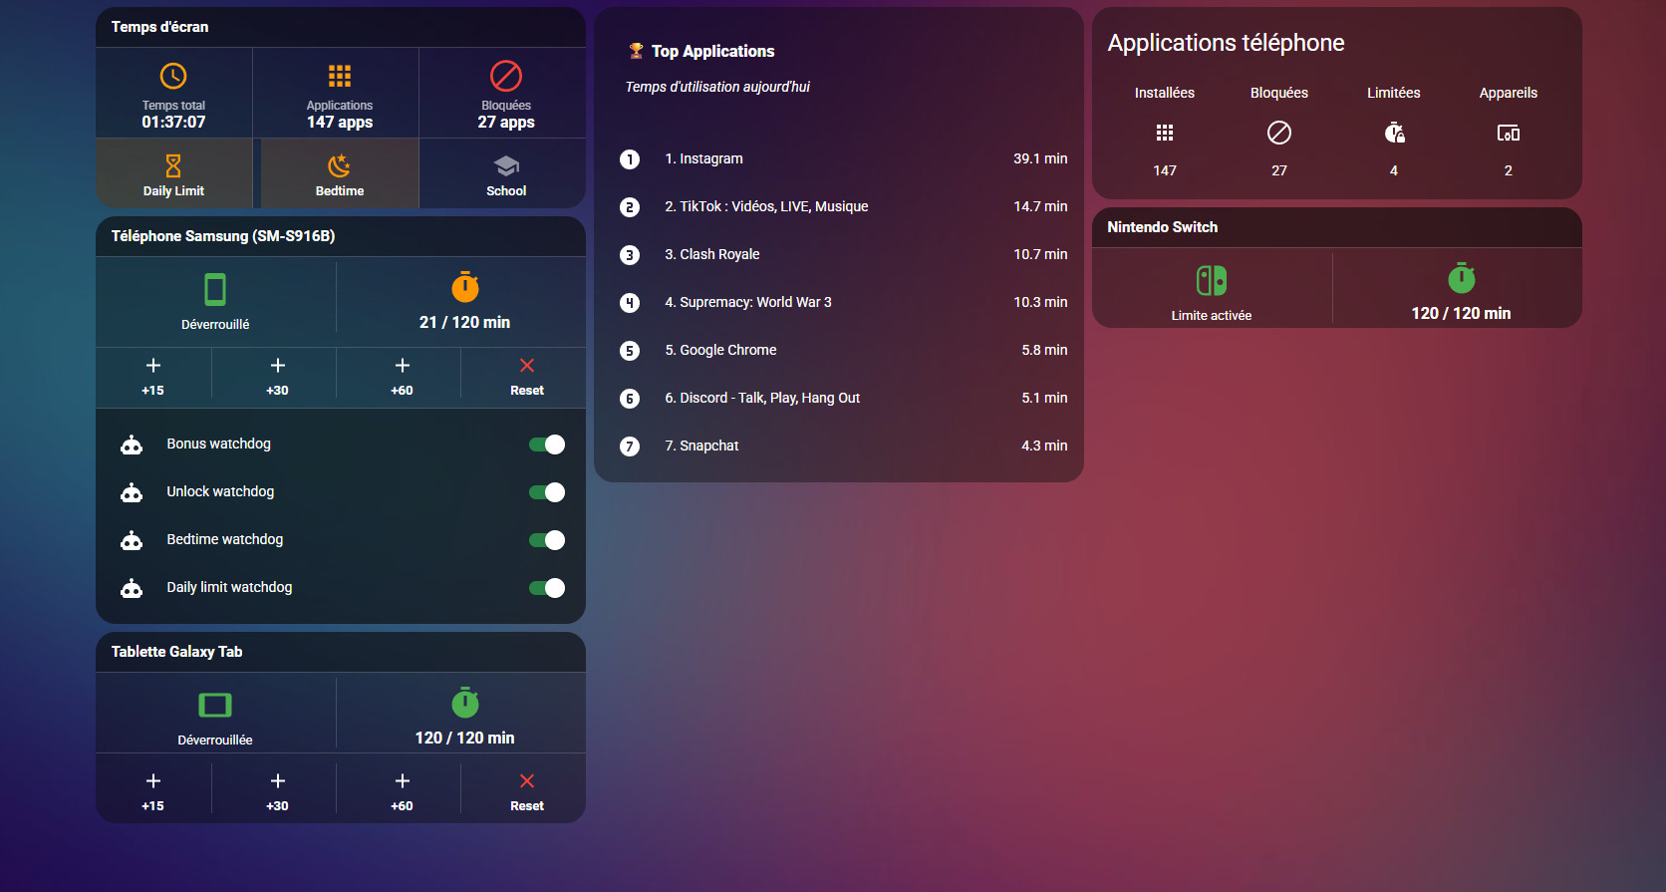Viewport: 1666px width, 892px height.
Task: Click the Daily Limit hourglass icon
Action: (173, 165)
